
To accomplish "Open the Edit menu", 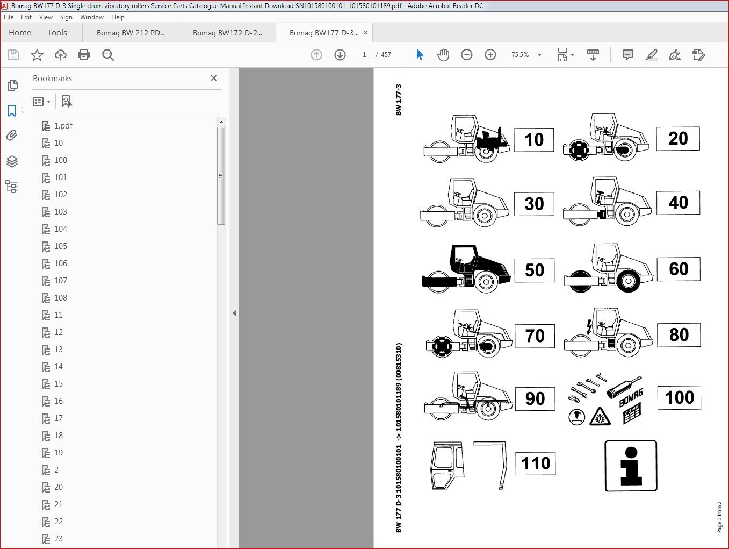I will (26, 17).
